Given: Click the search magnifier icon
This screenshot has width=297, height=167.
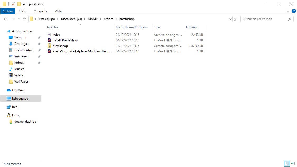Looking at the screenshot, I should pyautogui.click(x=290, y=19).
